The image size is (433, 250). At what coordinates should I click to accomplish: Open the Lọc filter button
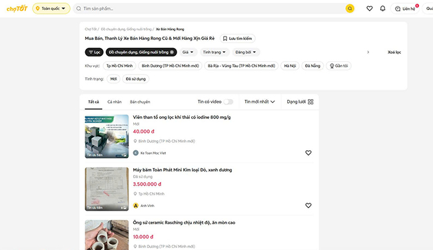94,52
